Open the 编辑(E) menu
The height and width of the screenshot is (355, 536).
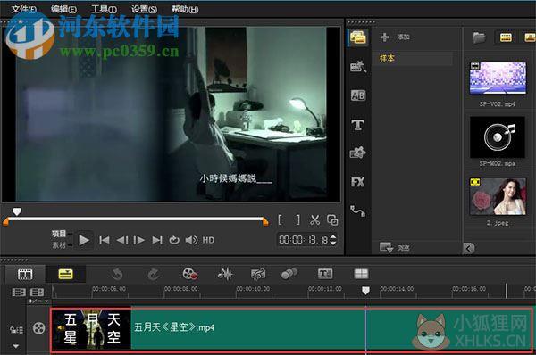63,9
